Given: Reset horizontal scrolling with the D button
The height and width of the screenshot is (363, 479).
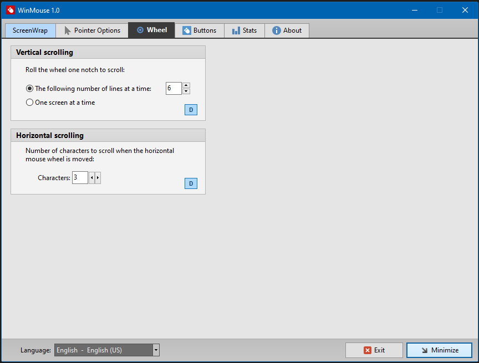Looking at the screenshot, I should click(191, 183).
